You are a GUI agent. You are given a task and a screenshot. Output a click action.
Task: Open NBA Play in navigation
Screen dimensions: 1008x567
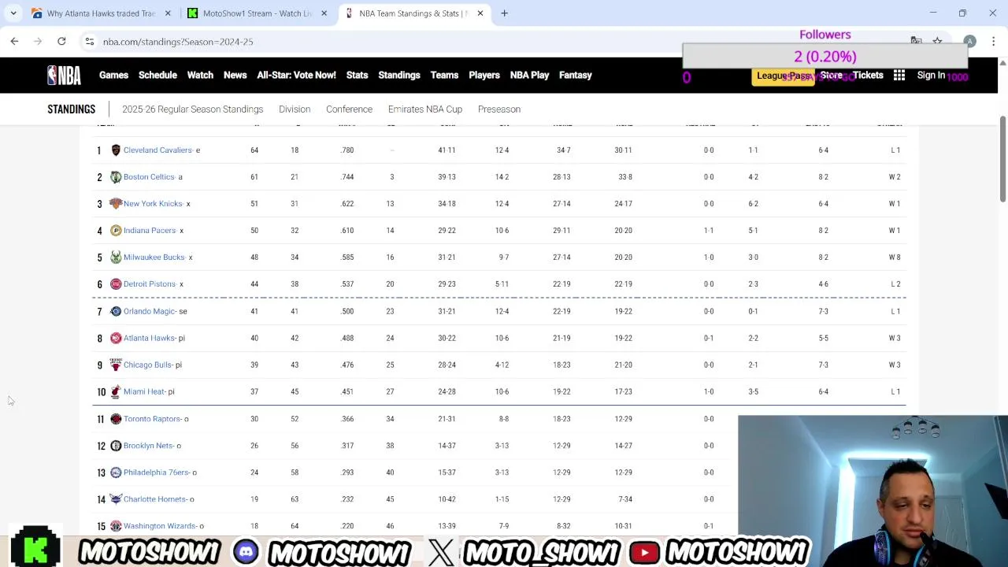529,75
